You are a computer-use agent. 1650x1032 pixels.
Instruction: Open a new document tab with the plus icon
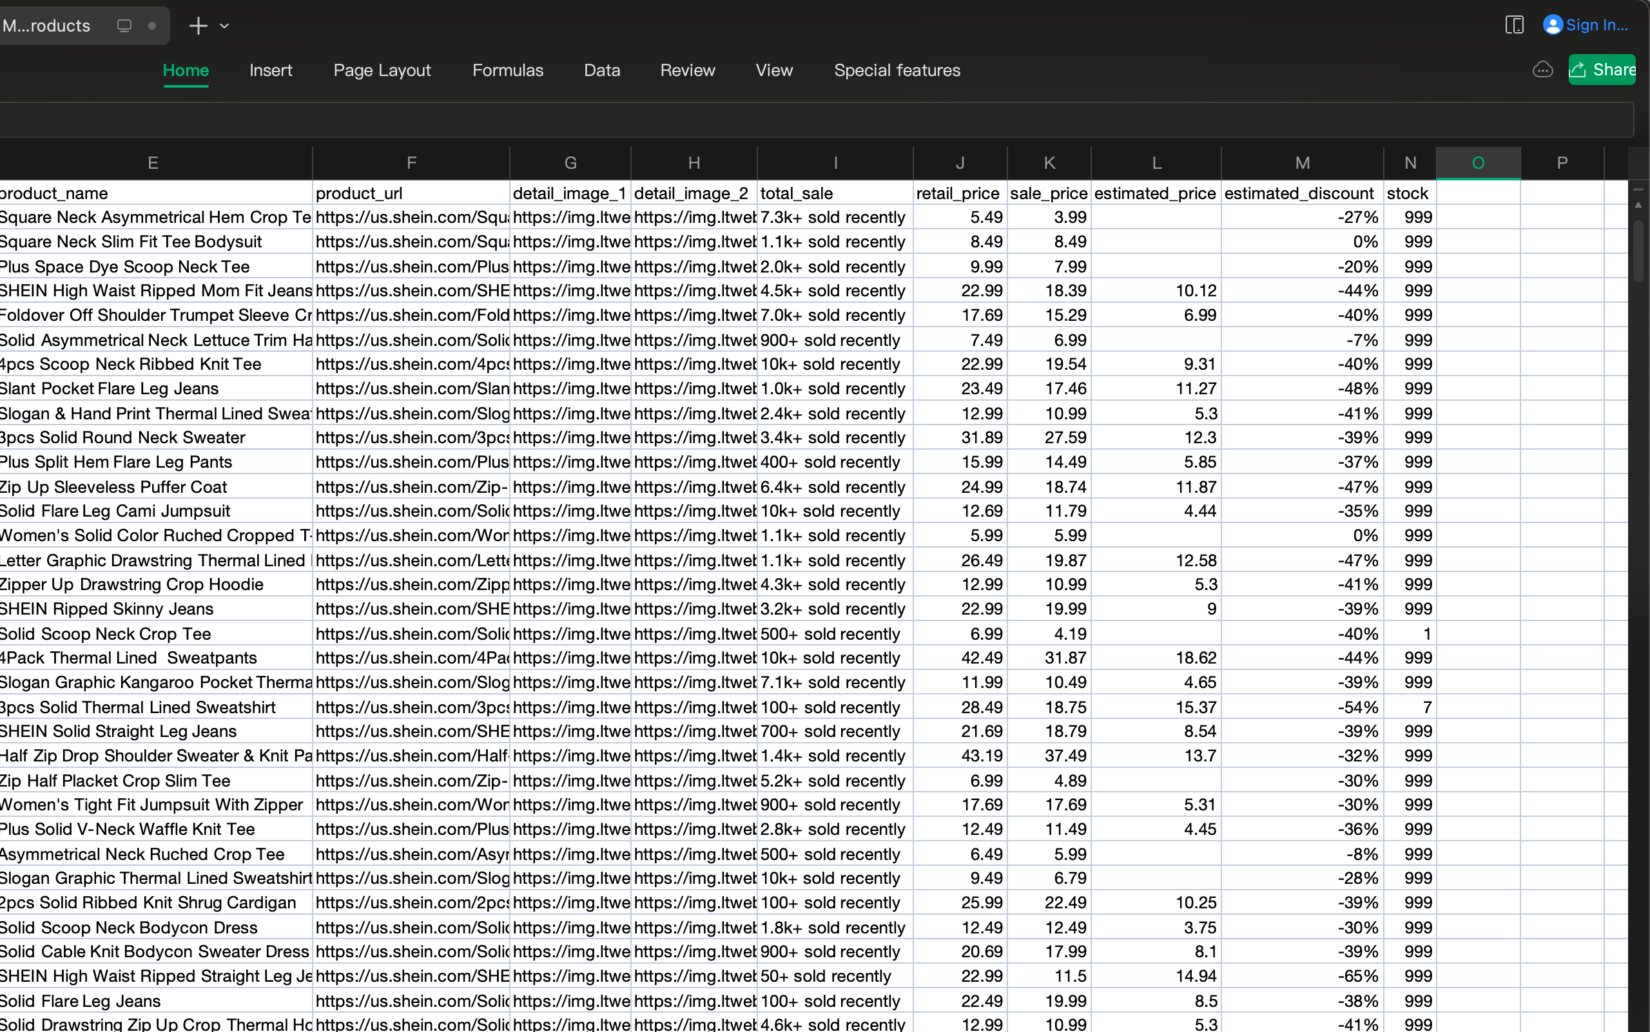pyautogui.click(x=197, y=25)
